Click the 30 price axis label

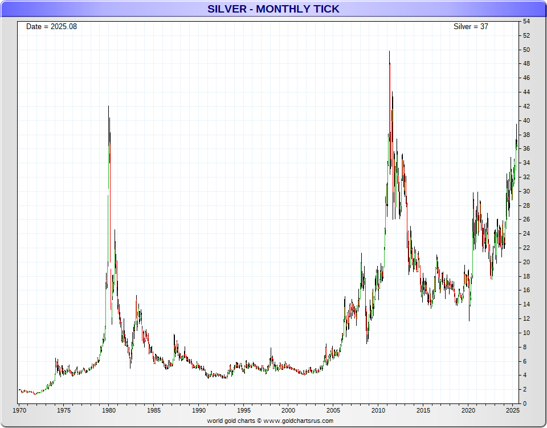click(526, 191)
